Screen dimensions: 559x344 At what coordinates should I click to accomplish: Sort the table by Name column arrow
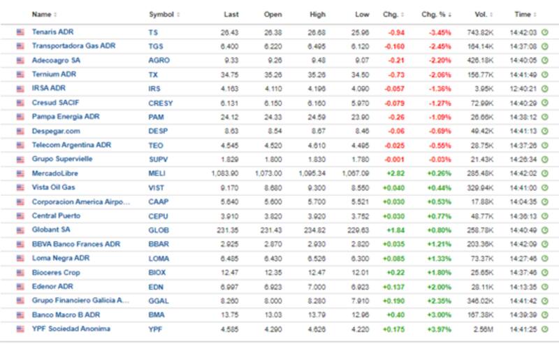[56, 15]
